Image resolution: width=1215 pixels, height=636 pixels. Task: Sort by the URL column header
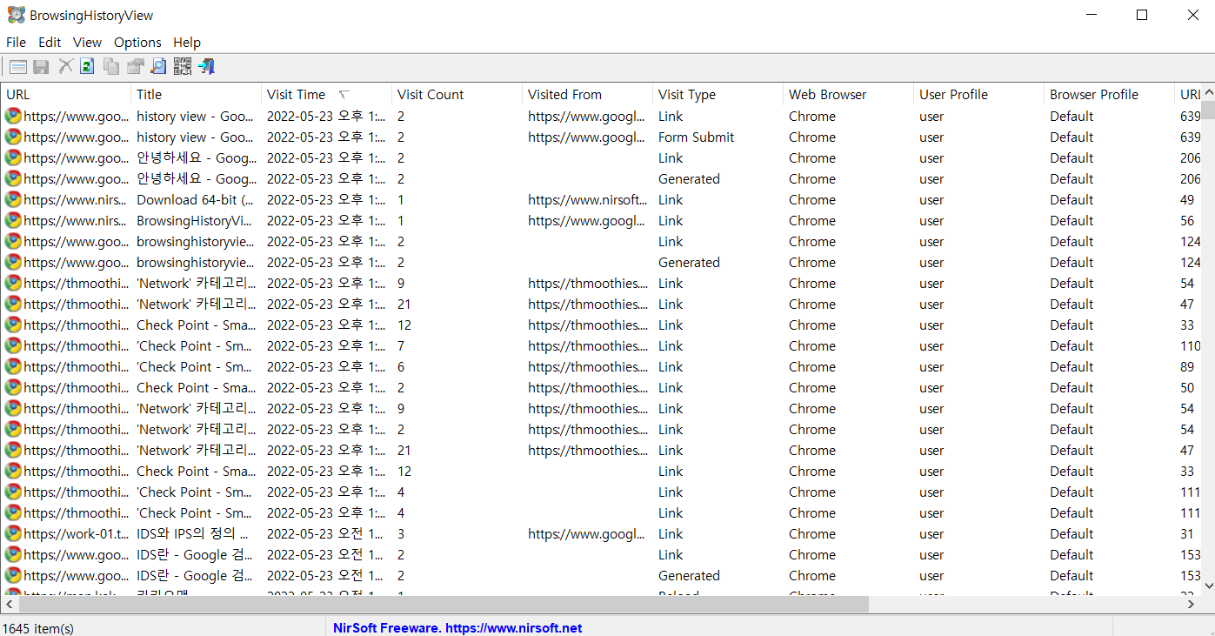click(x=65, y=94)
